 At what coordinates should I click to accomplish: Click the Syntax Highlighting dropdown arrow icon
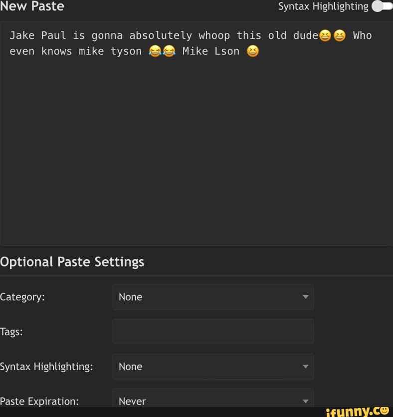point(305,367)
